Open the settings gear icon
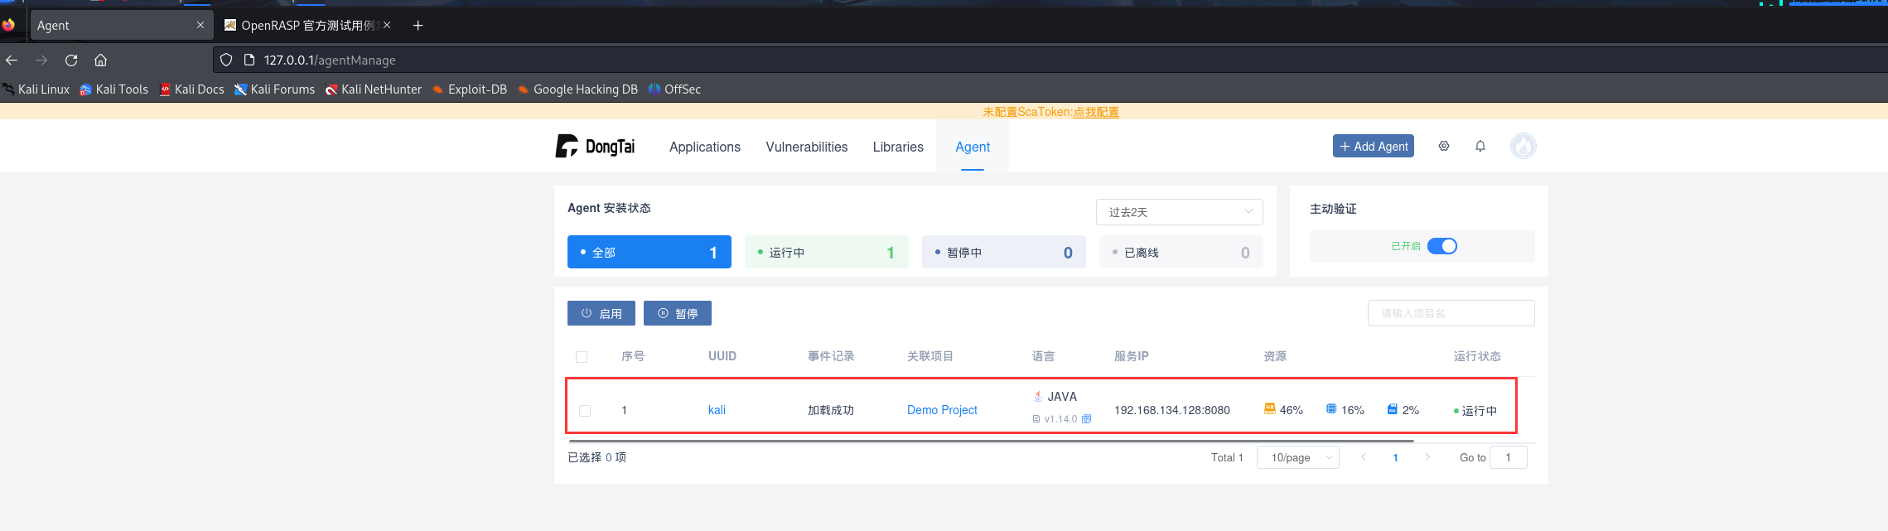 [x=1444, y=146]
